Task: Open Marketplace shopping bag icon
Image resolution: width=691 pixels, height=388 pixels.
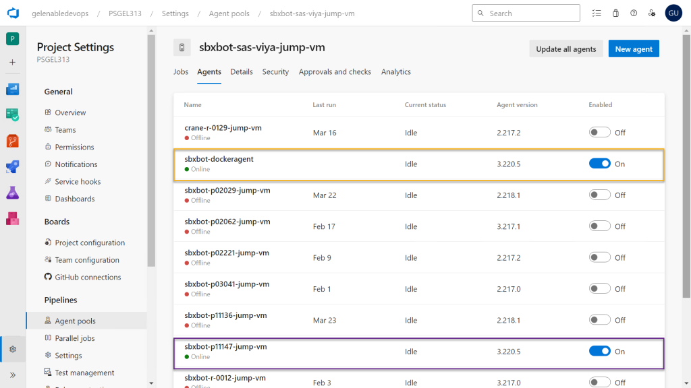Action: click(x=615, y=13)
